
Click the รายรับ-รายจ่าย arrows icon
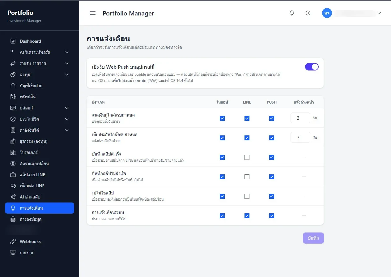coord(13,63)
